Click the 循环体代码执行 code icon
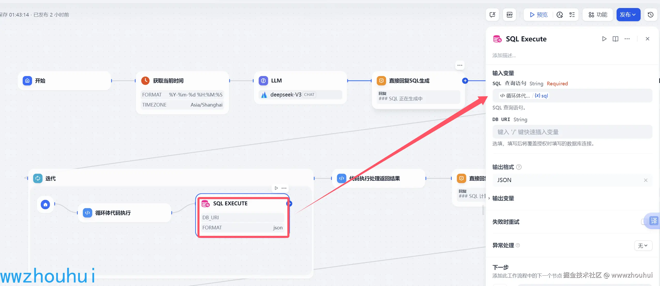The height and width of the screenshot is (286, 660). coord(87,213)
